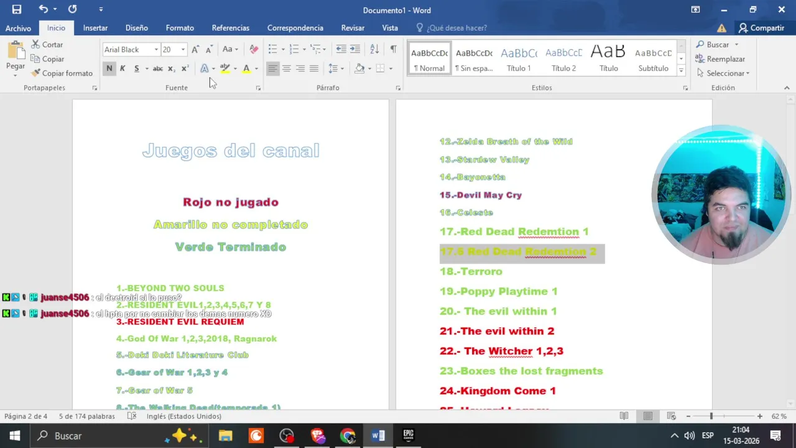Switch to web layout view in the status bar
Image resolution: width=796 pixels, height=448 pixels.
[671, 416]
